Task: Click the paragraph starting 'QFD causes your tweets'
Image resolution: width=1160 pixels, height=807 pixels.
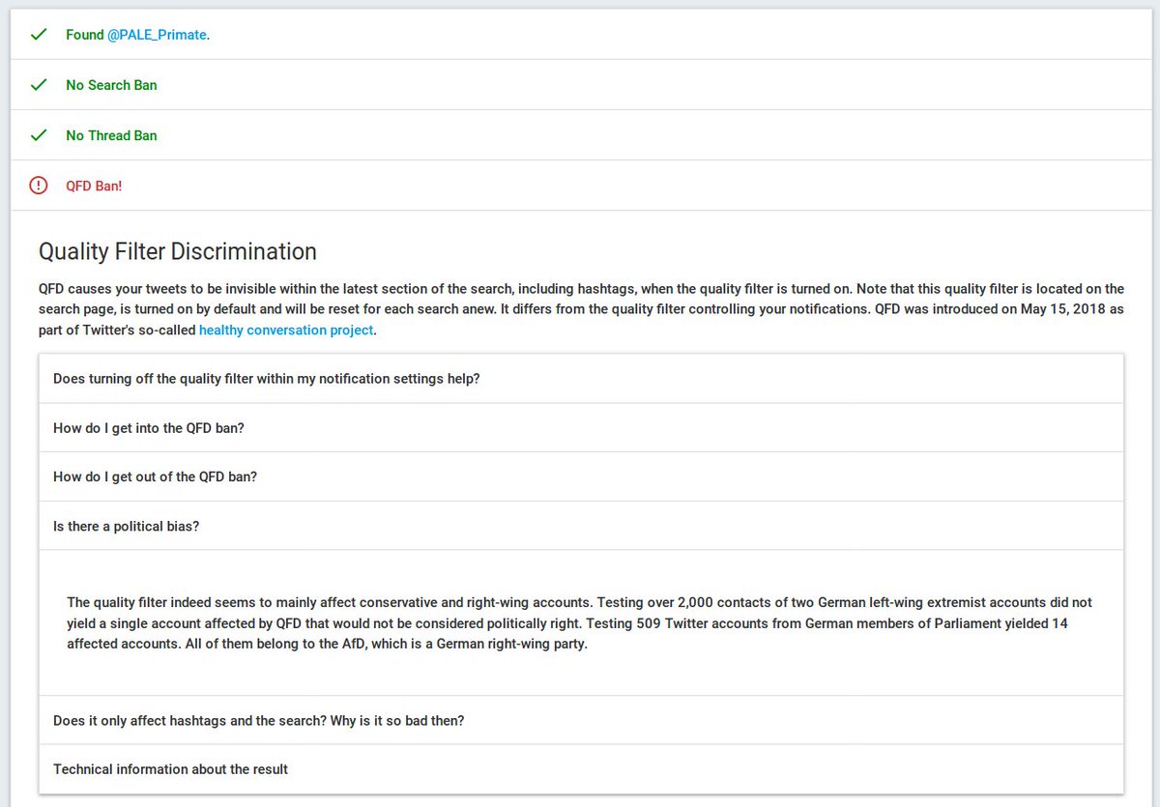Action: point(581,309)
